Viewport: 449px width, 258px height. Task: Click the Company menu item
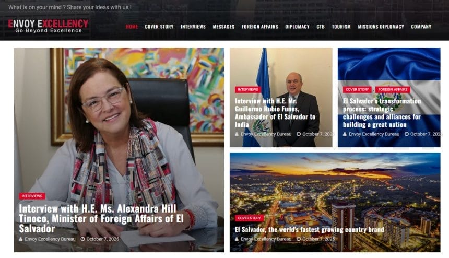point(421,27)
